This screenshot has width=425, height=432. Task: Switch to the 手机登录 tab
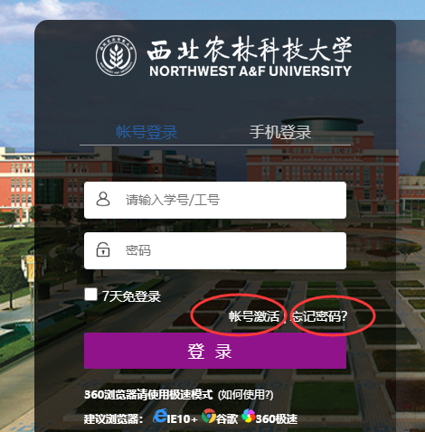280,132
